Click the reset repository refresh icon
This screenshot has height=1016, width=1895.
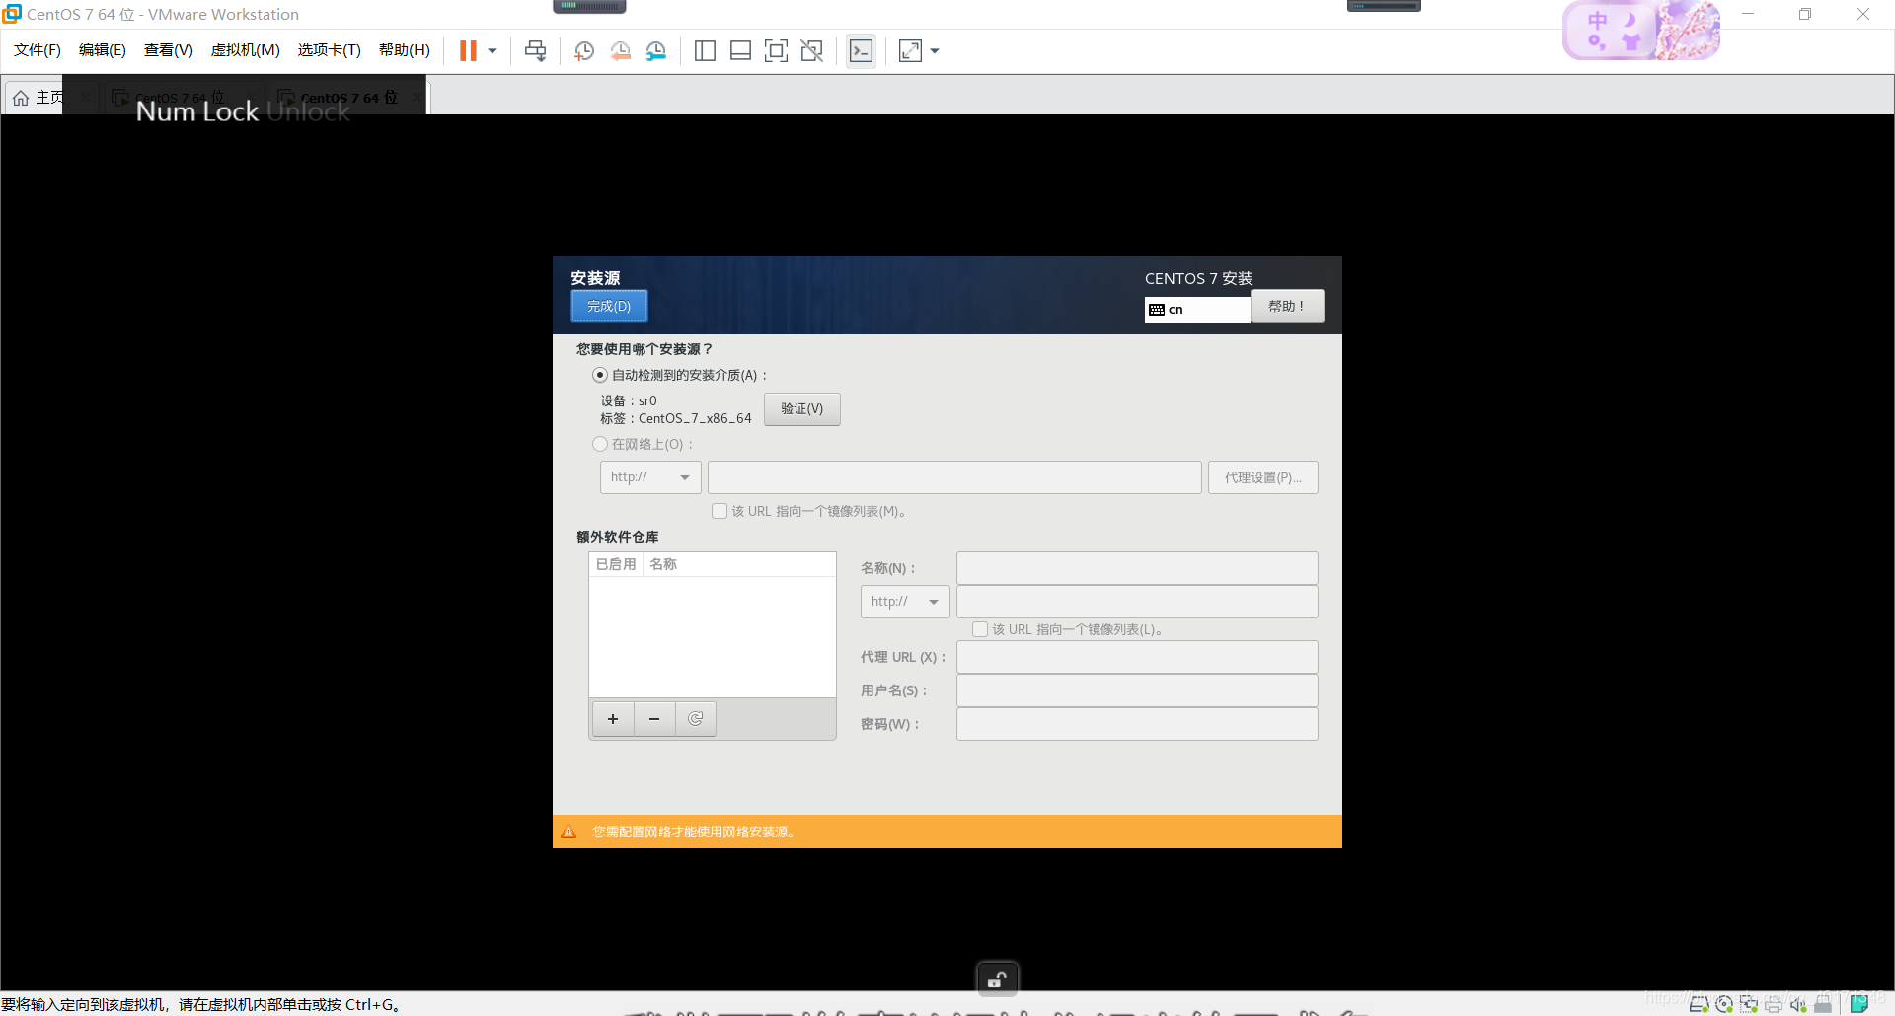(696, 719)
